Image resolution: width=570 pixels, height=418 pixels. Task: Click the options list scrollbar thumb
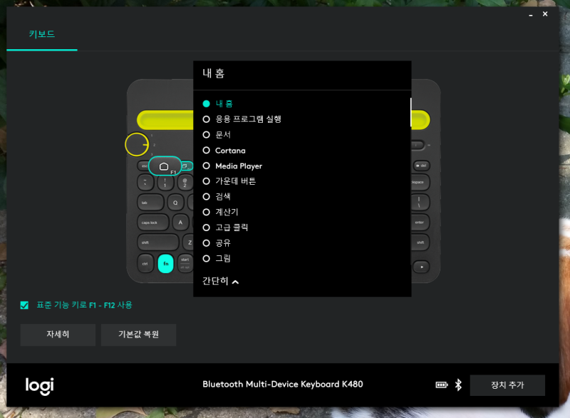click(x=411, y=112)
